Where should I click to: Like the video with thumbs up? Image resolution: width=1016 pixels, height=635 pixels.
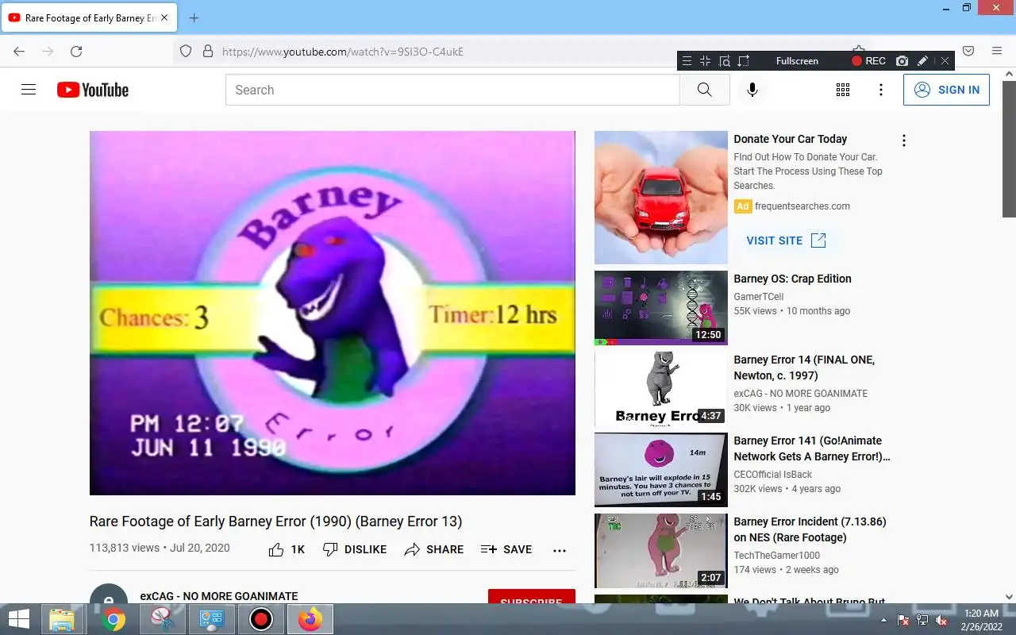click(x=287, y=549)
